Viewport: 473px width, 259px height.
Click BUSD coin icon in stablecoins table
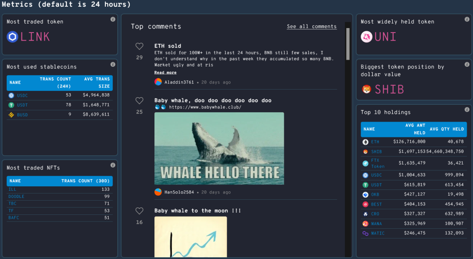point(11,115)
